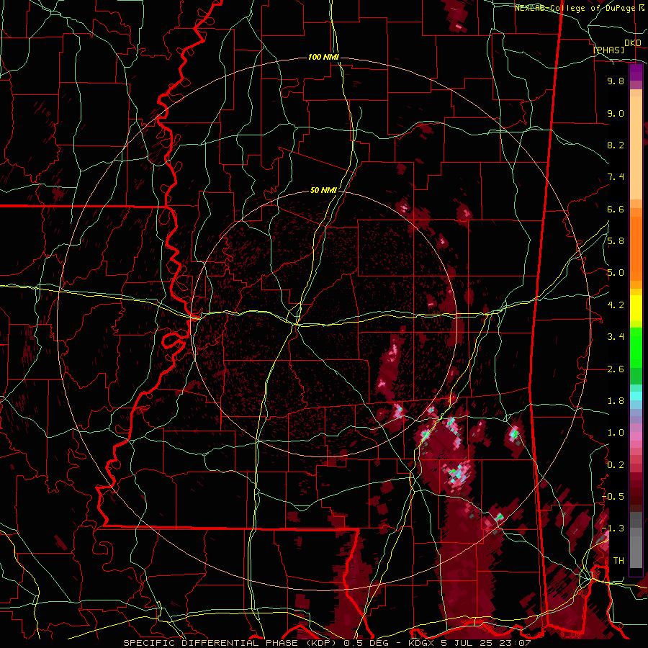Click the 100 NMI range ring label
Viewport: 648px width, 648px height.
pos(323,57)
